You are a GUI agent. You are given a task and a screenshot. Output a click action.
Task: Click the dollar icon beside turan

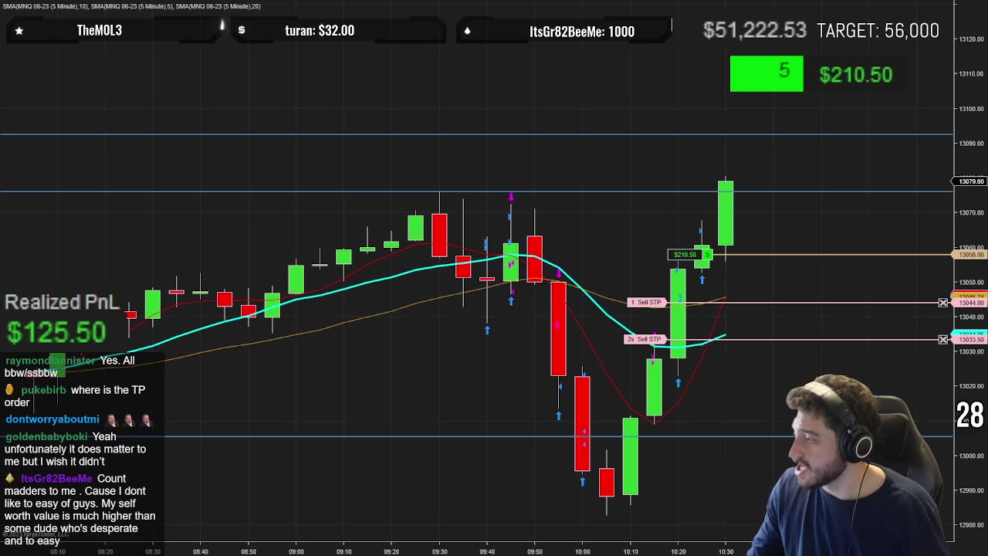[242, 30]
